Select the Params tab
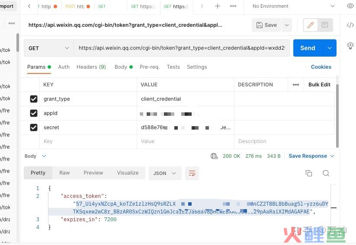This screenshot has width=356, height=245. [39, 67]
